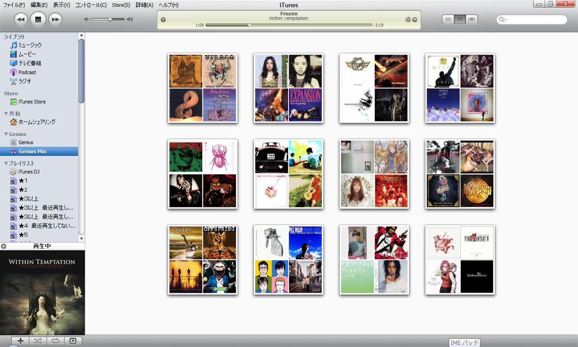Click the max-volume speaker icon
The width and height of the screenshot is (578, 347).
(x=130, y=19)
